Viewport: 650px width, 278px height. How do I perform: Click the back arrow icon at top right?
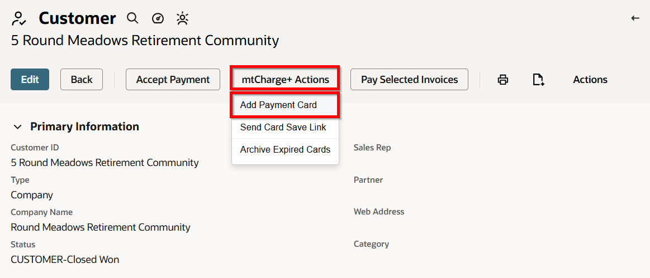[x=635, y=18]
